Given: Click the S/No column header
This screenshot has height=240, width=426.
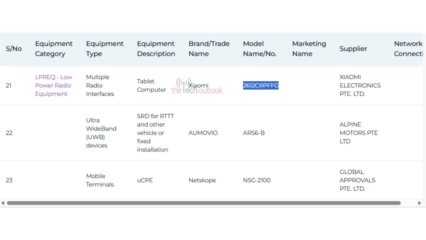Looking at the screenshot, I should tap(14, 49).
